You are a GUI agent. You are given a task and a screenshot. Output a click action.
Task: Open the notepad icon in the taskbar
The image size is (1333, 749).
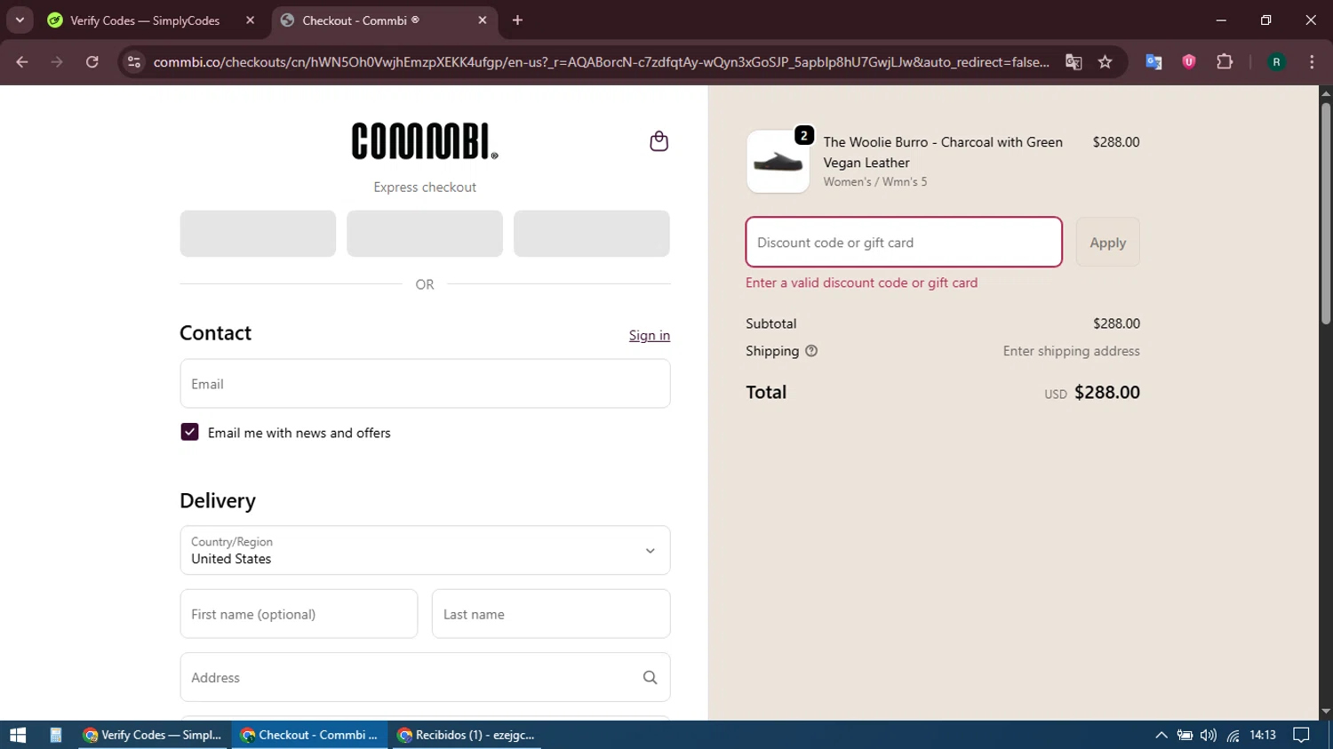55,735
